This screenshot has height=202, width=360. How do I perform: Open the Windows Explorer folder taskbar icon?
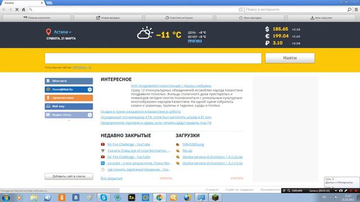(34, 198)
